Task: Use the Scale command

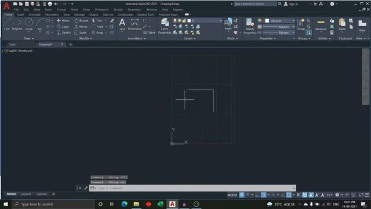Action: coord(80,33)
